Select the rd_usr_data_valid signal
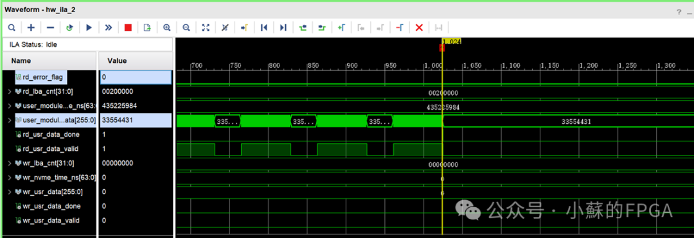The height and width of the screenshot is (238, 694). [x=51, y=149]
